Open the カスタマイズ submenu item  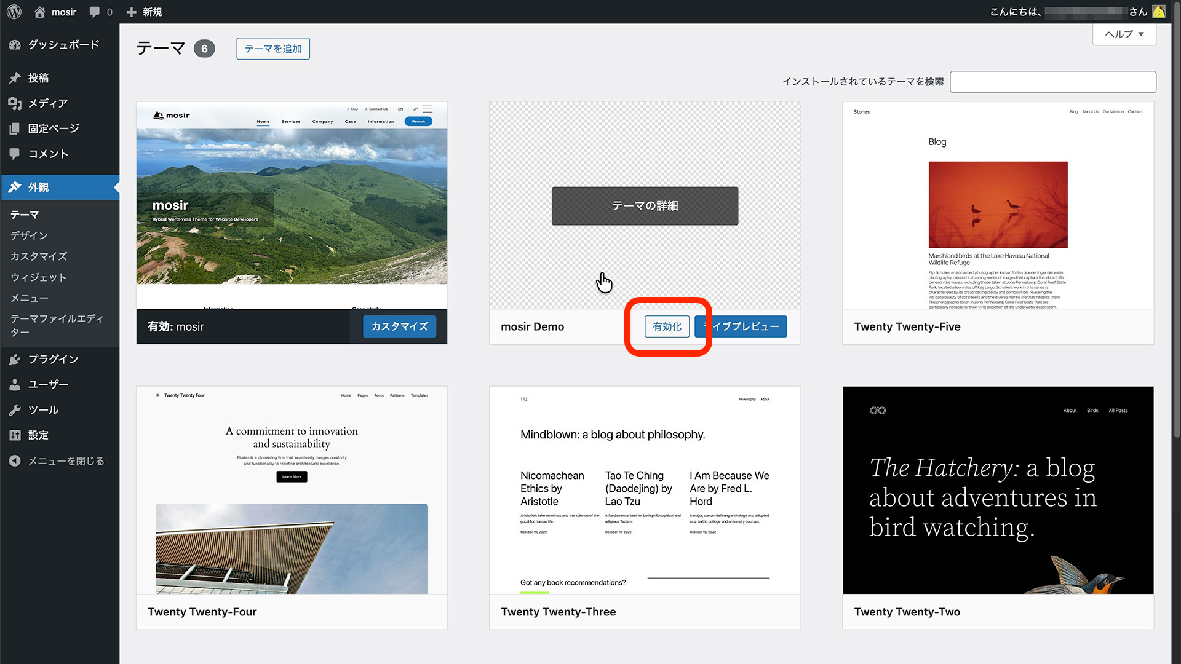tap(39, 256)
